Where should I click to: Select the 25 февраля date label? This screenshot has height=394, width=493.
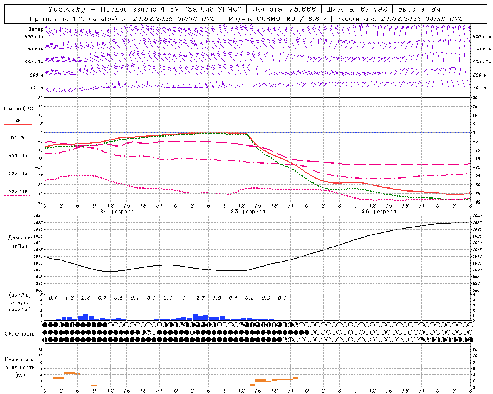[248, 212]
